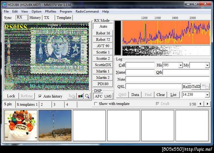Select Robot 36 mode
The height and width of the screenshot is (153, 214).
click(103, 33)
